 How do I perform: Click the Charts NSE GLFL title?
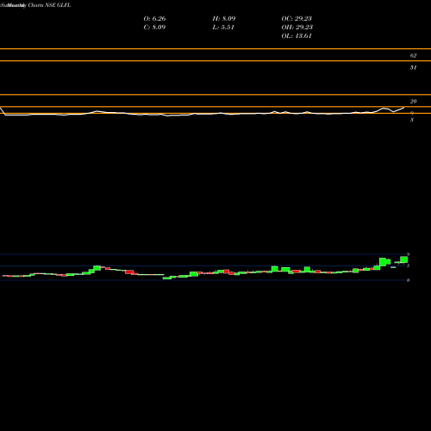click(49, 5)
